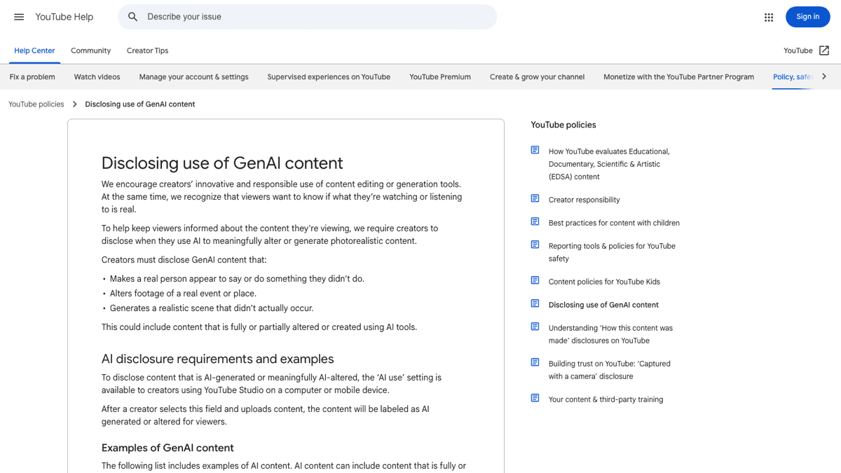Screen dimensions: 841x473
Task: Click the article icon beside Building trust on YouTube
Action: click(535, 363)
